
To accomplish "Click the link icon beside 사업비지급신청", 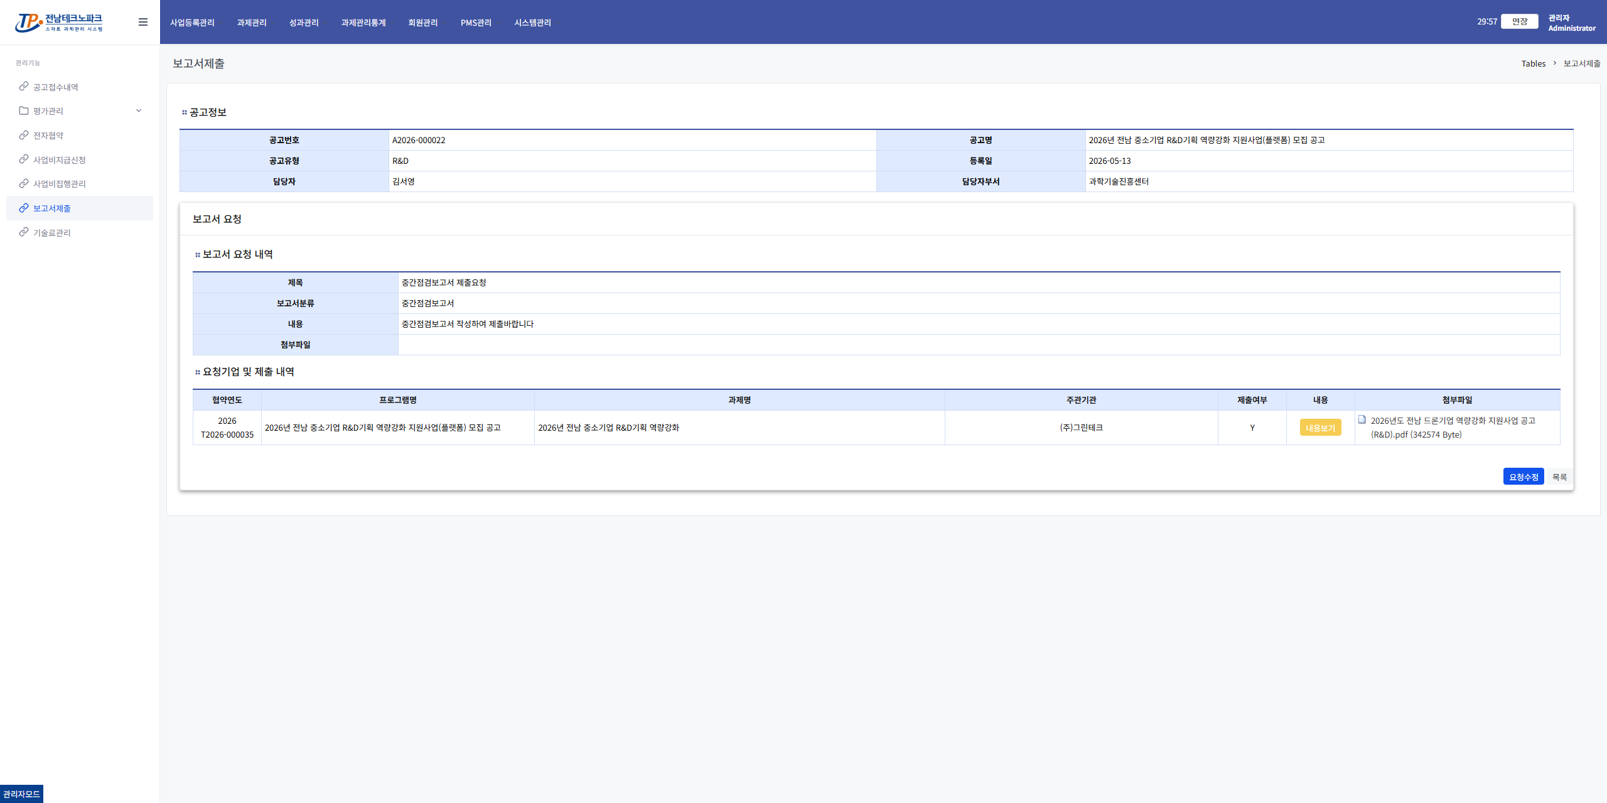I will tap(24, 159).
